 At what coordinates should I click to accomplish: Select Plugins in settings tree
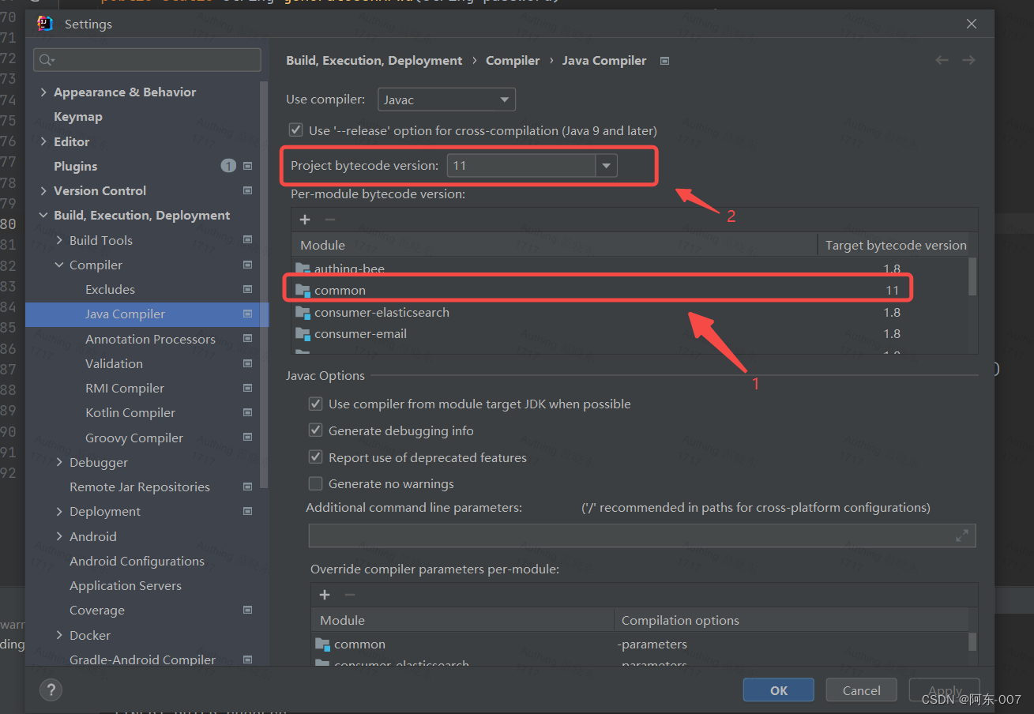coord(76,166)
